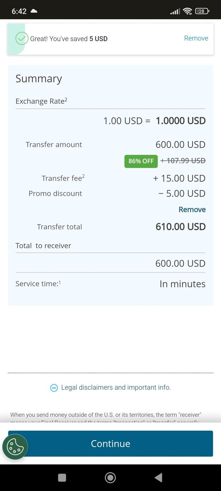Tap the cloud notification icon
The width and height of the screenshot is (221, 491).
(34, 11)
